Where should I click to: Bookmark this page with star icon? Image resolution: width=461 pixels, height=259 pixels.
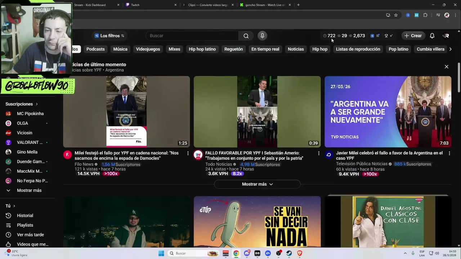(396, 15)
